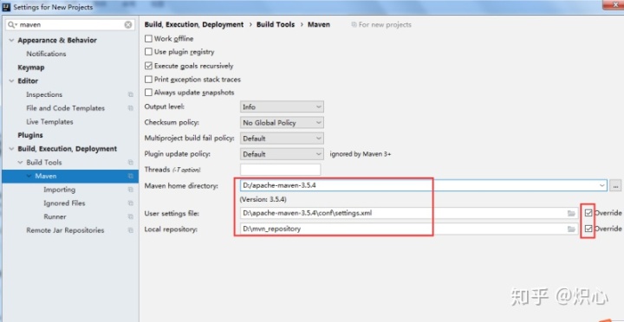Click the Local repository path field

(409, 229)
